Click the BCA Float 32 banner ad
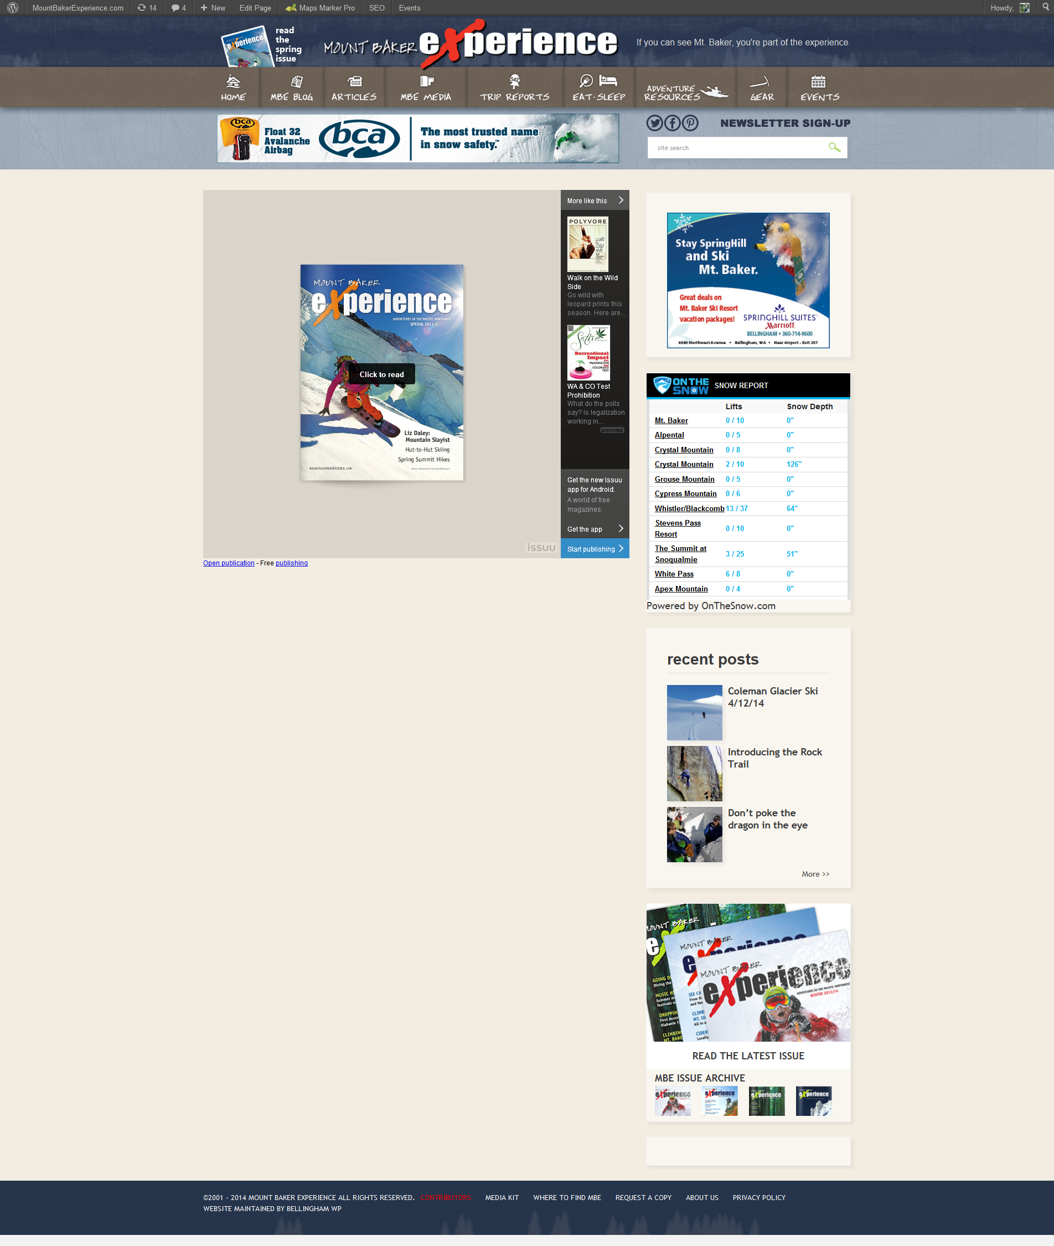Screen dimensions: 1054x1246 417,138
